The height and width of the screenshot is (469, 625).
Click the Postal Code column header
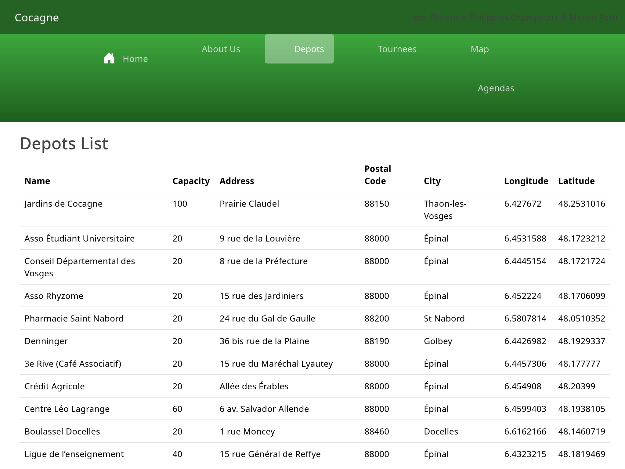pos(378,175)
